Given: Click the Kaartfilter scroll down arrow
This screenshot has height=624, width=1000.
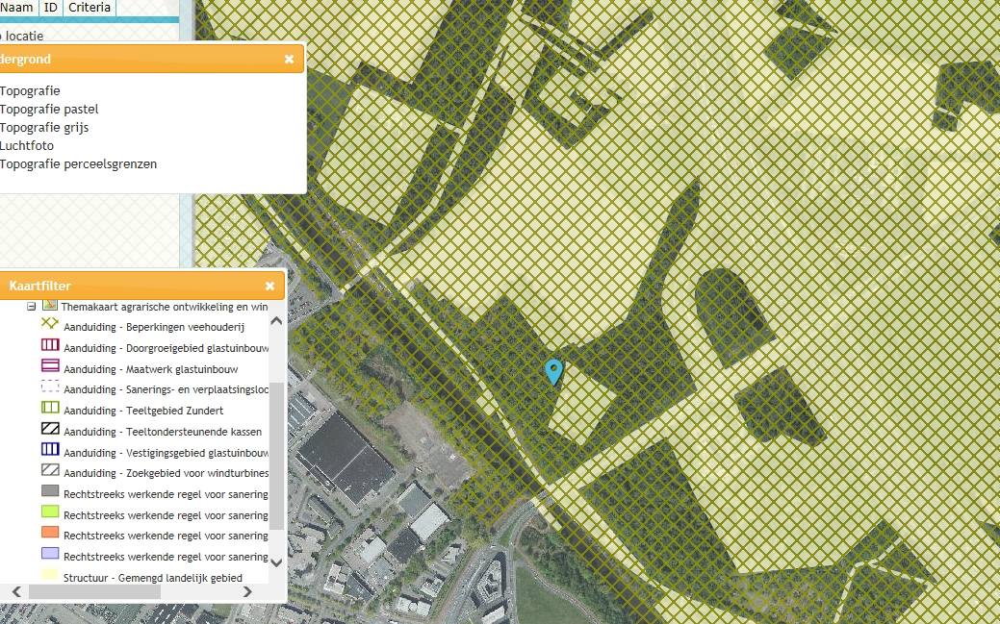Looking at the screenshot, I should click(x=276, y=562).
